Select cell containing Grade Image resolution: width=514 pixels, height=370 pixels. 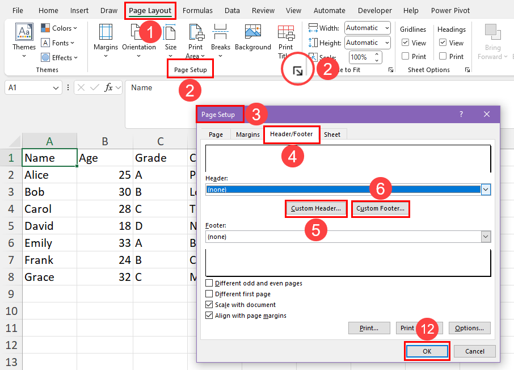tap(160, 158)
